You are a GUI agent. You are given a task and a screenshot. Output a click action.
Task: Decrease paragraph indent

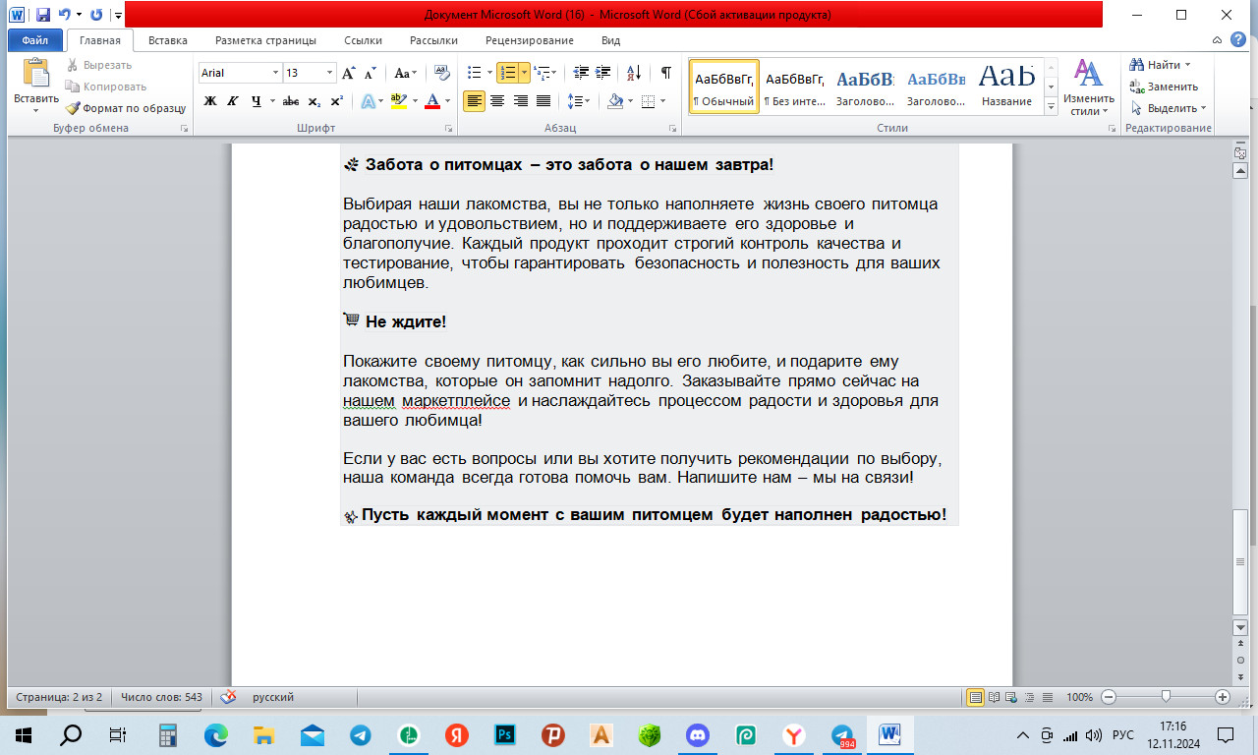(x=580, y=73)
